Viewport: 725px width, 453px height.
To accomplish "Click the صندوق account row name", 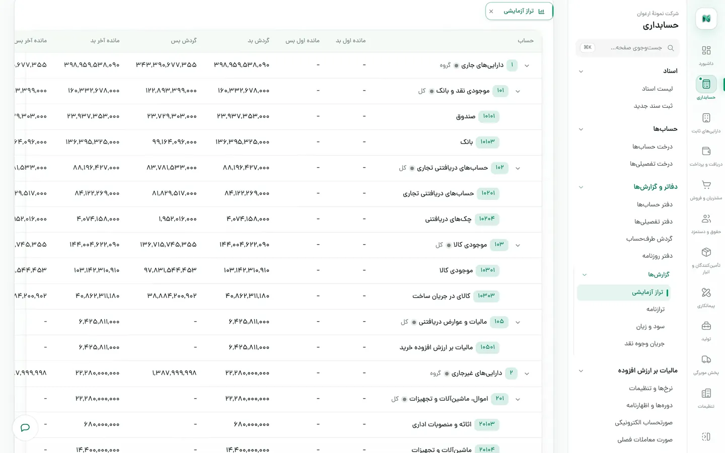I will tap(466, 116).
